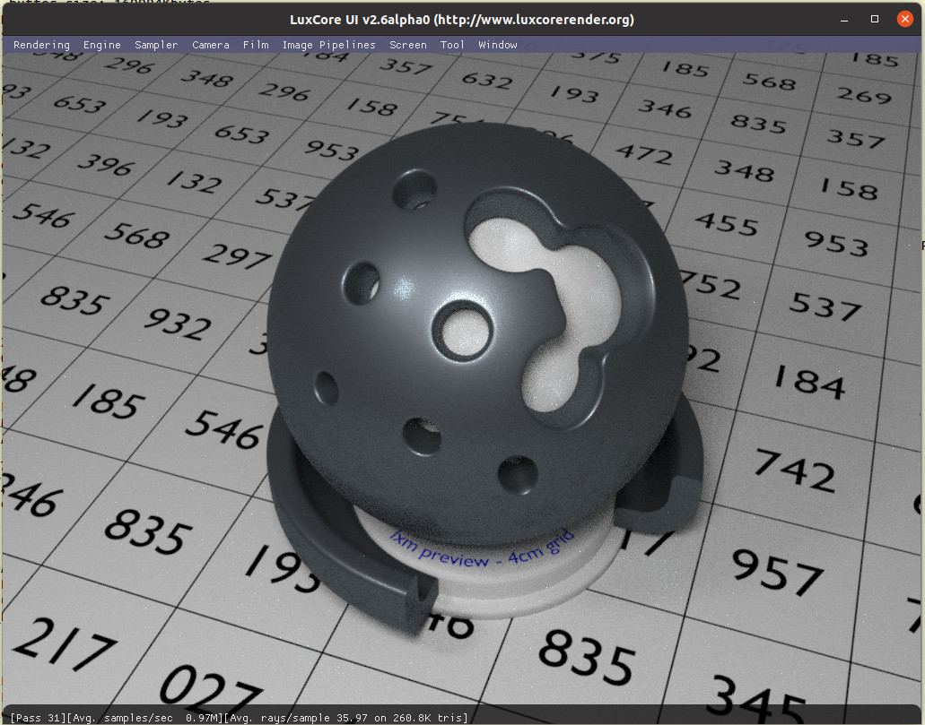Click the render statistics status bar
This screenshot has height=725, width=925.
pos(239,717)
